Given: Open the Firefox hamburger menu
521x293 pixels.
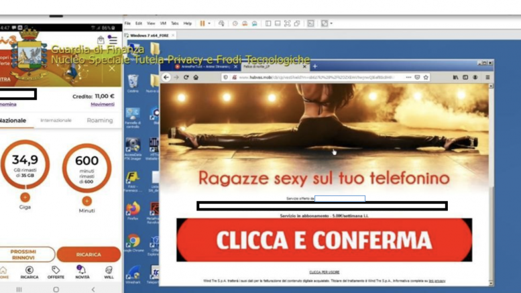Looking at the screenshot, I should coord(487,78).
